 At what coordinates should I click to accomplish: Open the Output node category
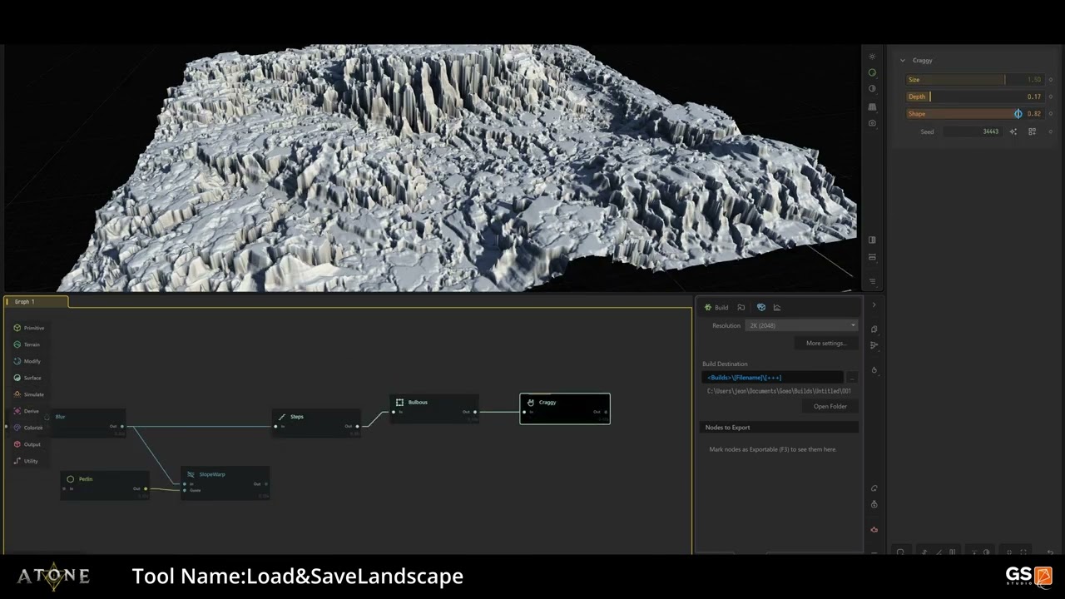tap(27, 444)
